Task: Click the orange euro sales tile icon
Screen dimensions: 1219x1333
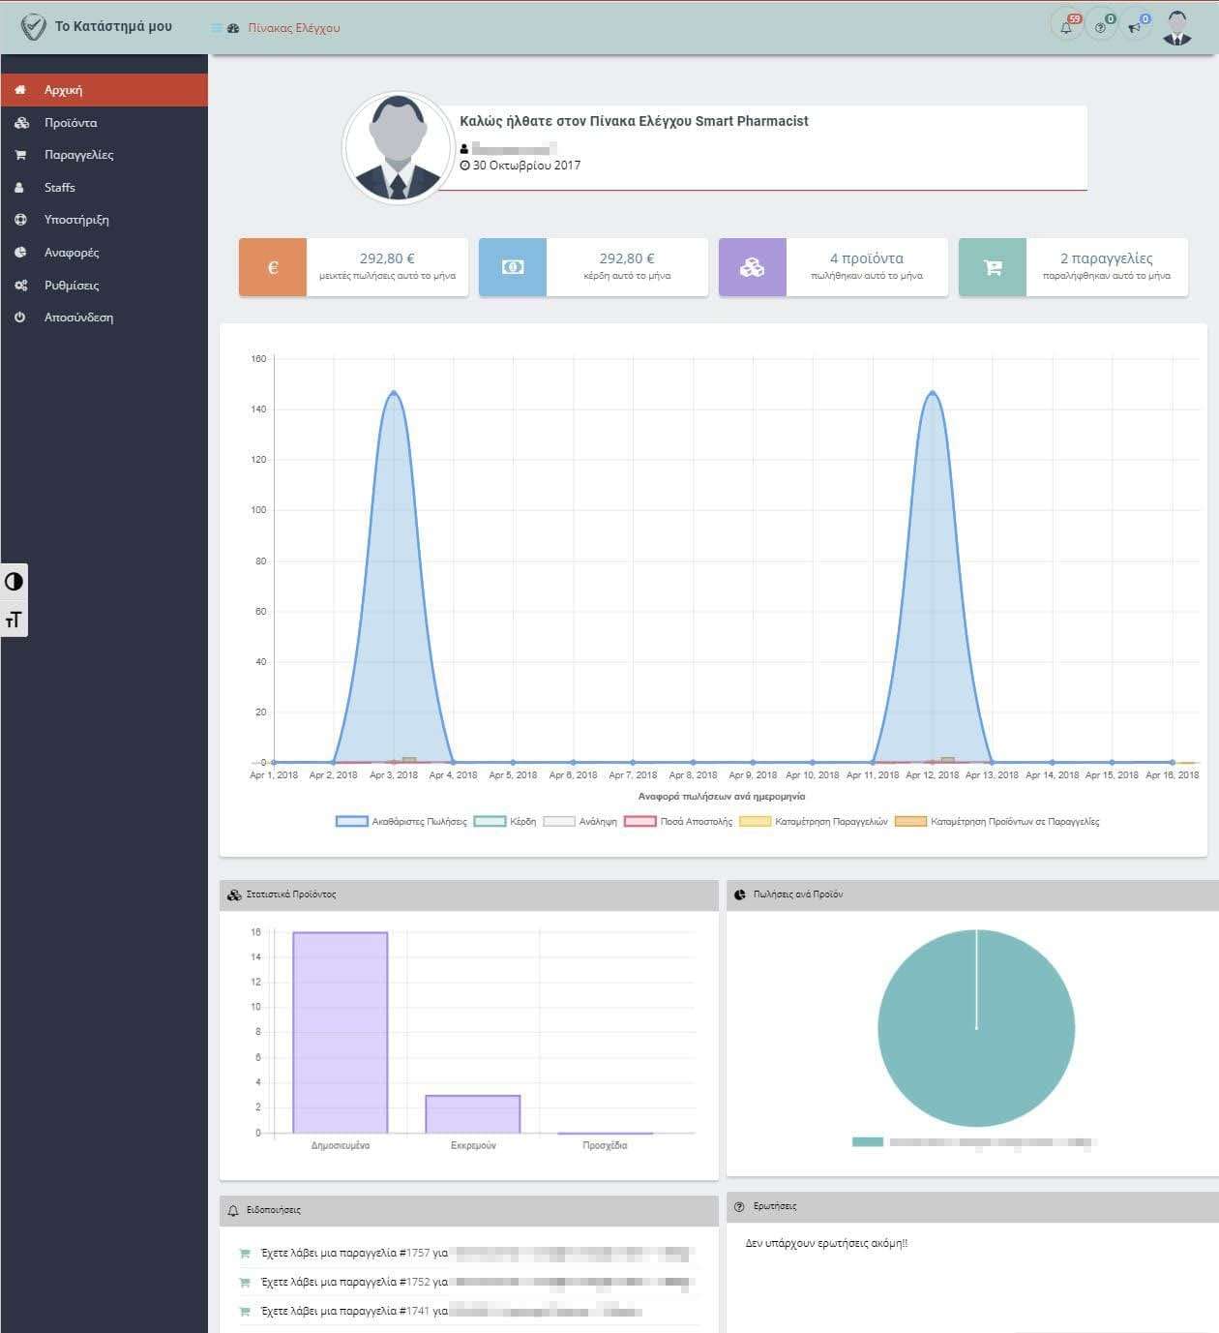Action: click(273, 267)
